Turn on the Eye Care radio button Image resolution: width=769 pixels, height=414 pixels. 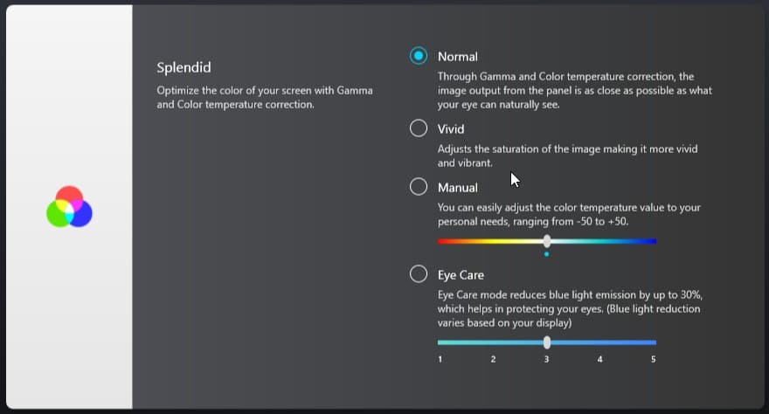click(419, 274)
